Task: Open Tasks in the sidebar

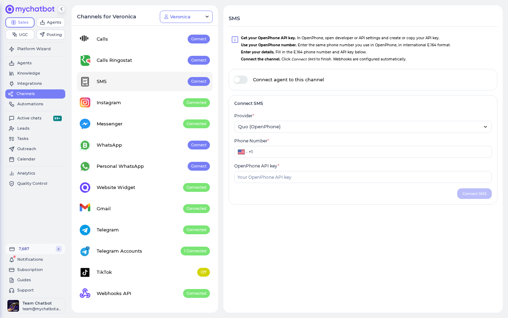Action: coord(35,139)
